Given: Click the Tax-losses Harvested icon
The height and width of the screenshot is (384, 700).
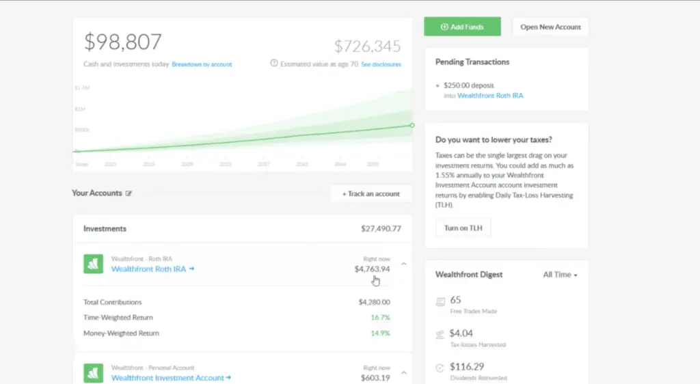Looking at the screenshot, I should [x=440, y=335].
